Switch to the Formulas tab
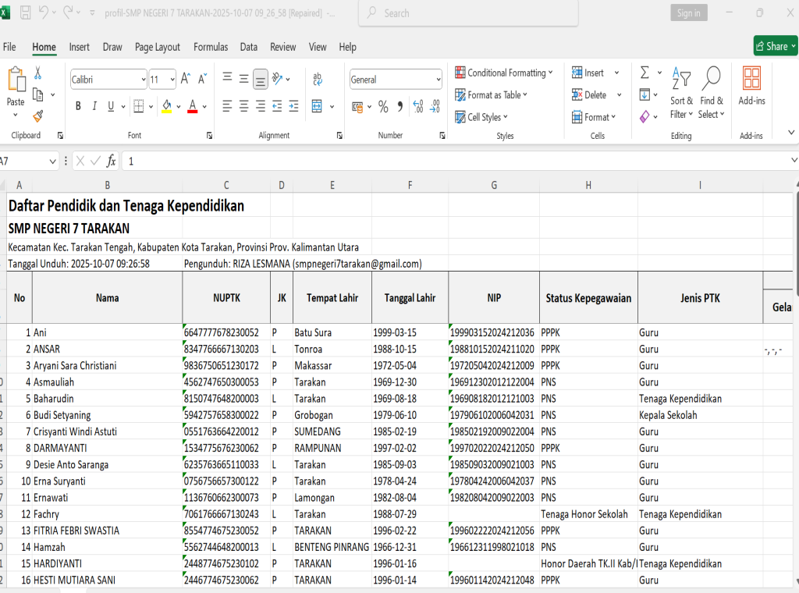Screen dimensions: 799x593 [x=211, y=47]
